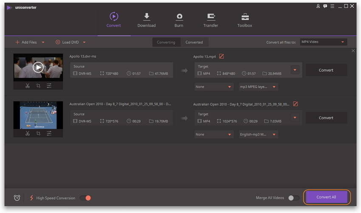Remove Apollo 13 item with X

coord(353,51)
